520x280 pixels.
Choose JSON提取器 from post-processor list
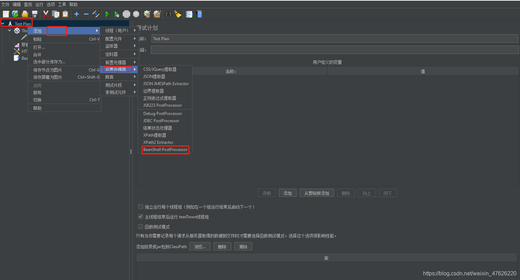pyautogui.click(x=165, y=77)
